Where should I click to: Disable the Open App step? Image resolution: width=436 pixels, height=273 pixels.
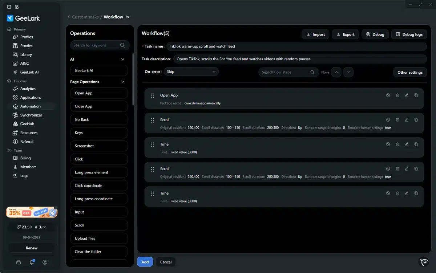click(x=388, y=95)
